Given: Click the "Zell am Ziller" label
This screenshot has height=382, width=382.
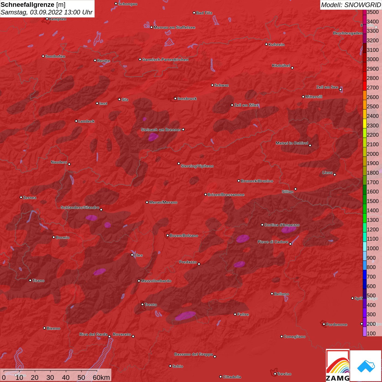Looking at the screenshot, I should 246,105.
